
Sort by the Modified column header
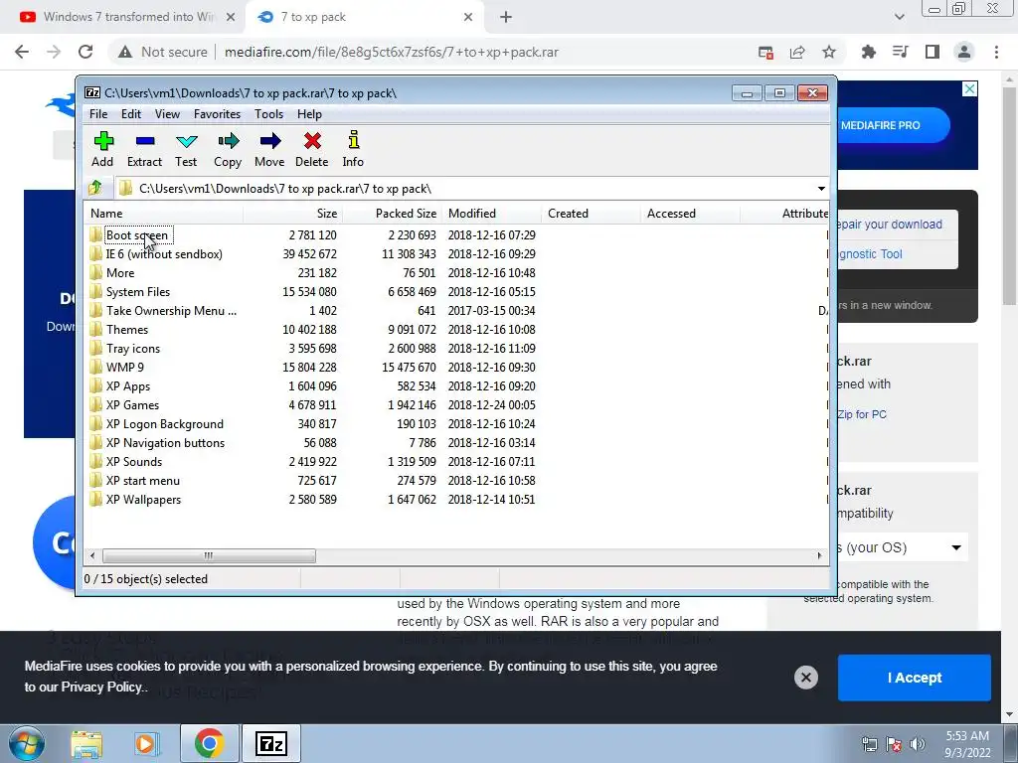[491, 214]
